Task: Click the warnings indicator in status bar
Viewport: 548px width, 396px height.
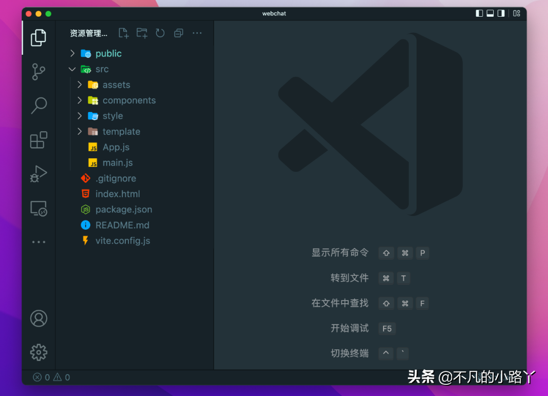Action: 61,377
